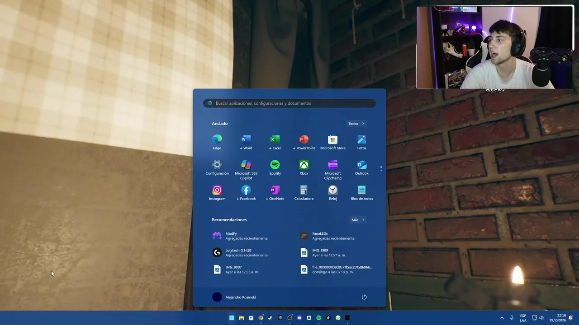Click the Start button in taskbar
579x325 pixels.
pyautogui.click(x=232, y=318)
